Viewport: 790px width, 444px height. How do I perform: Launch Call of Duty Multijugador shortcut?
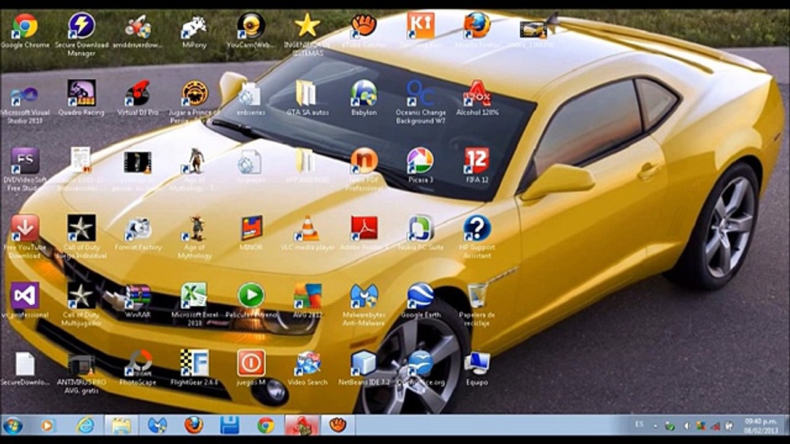pyautogui.click(x=81, y=296)
